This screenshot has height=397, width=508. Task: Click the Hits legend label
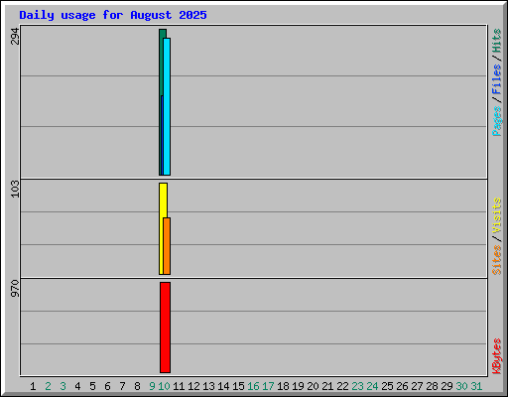[496, 41]
